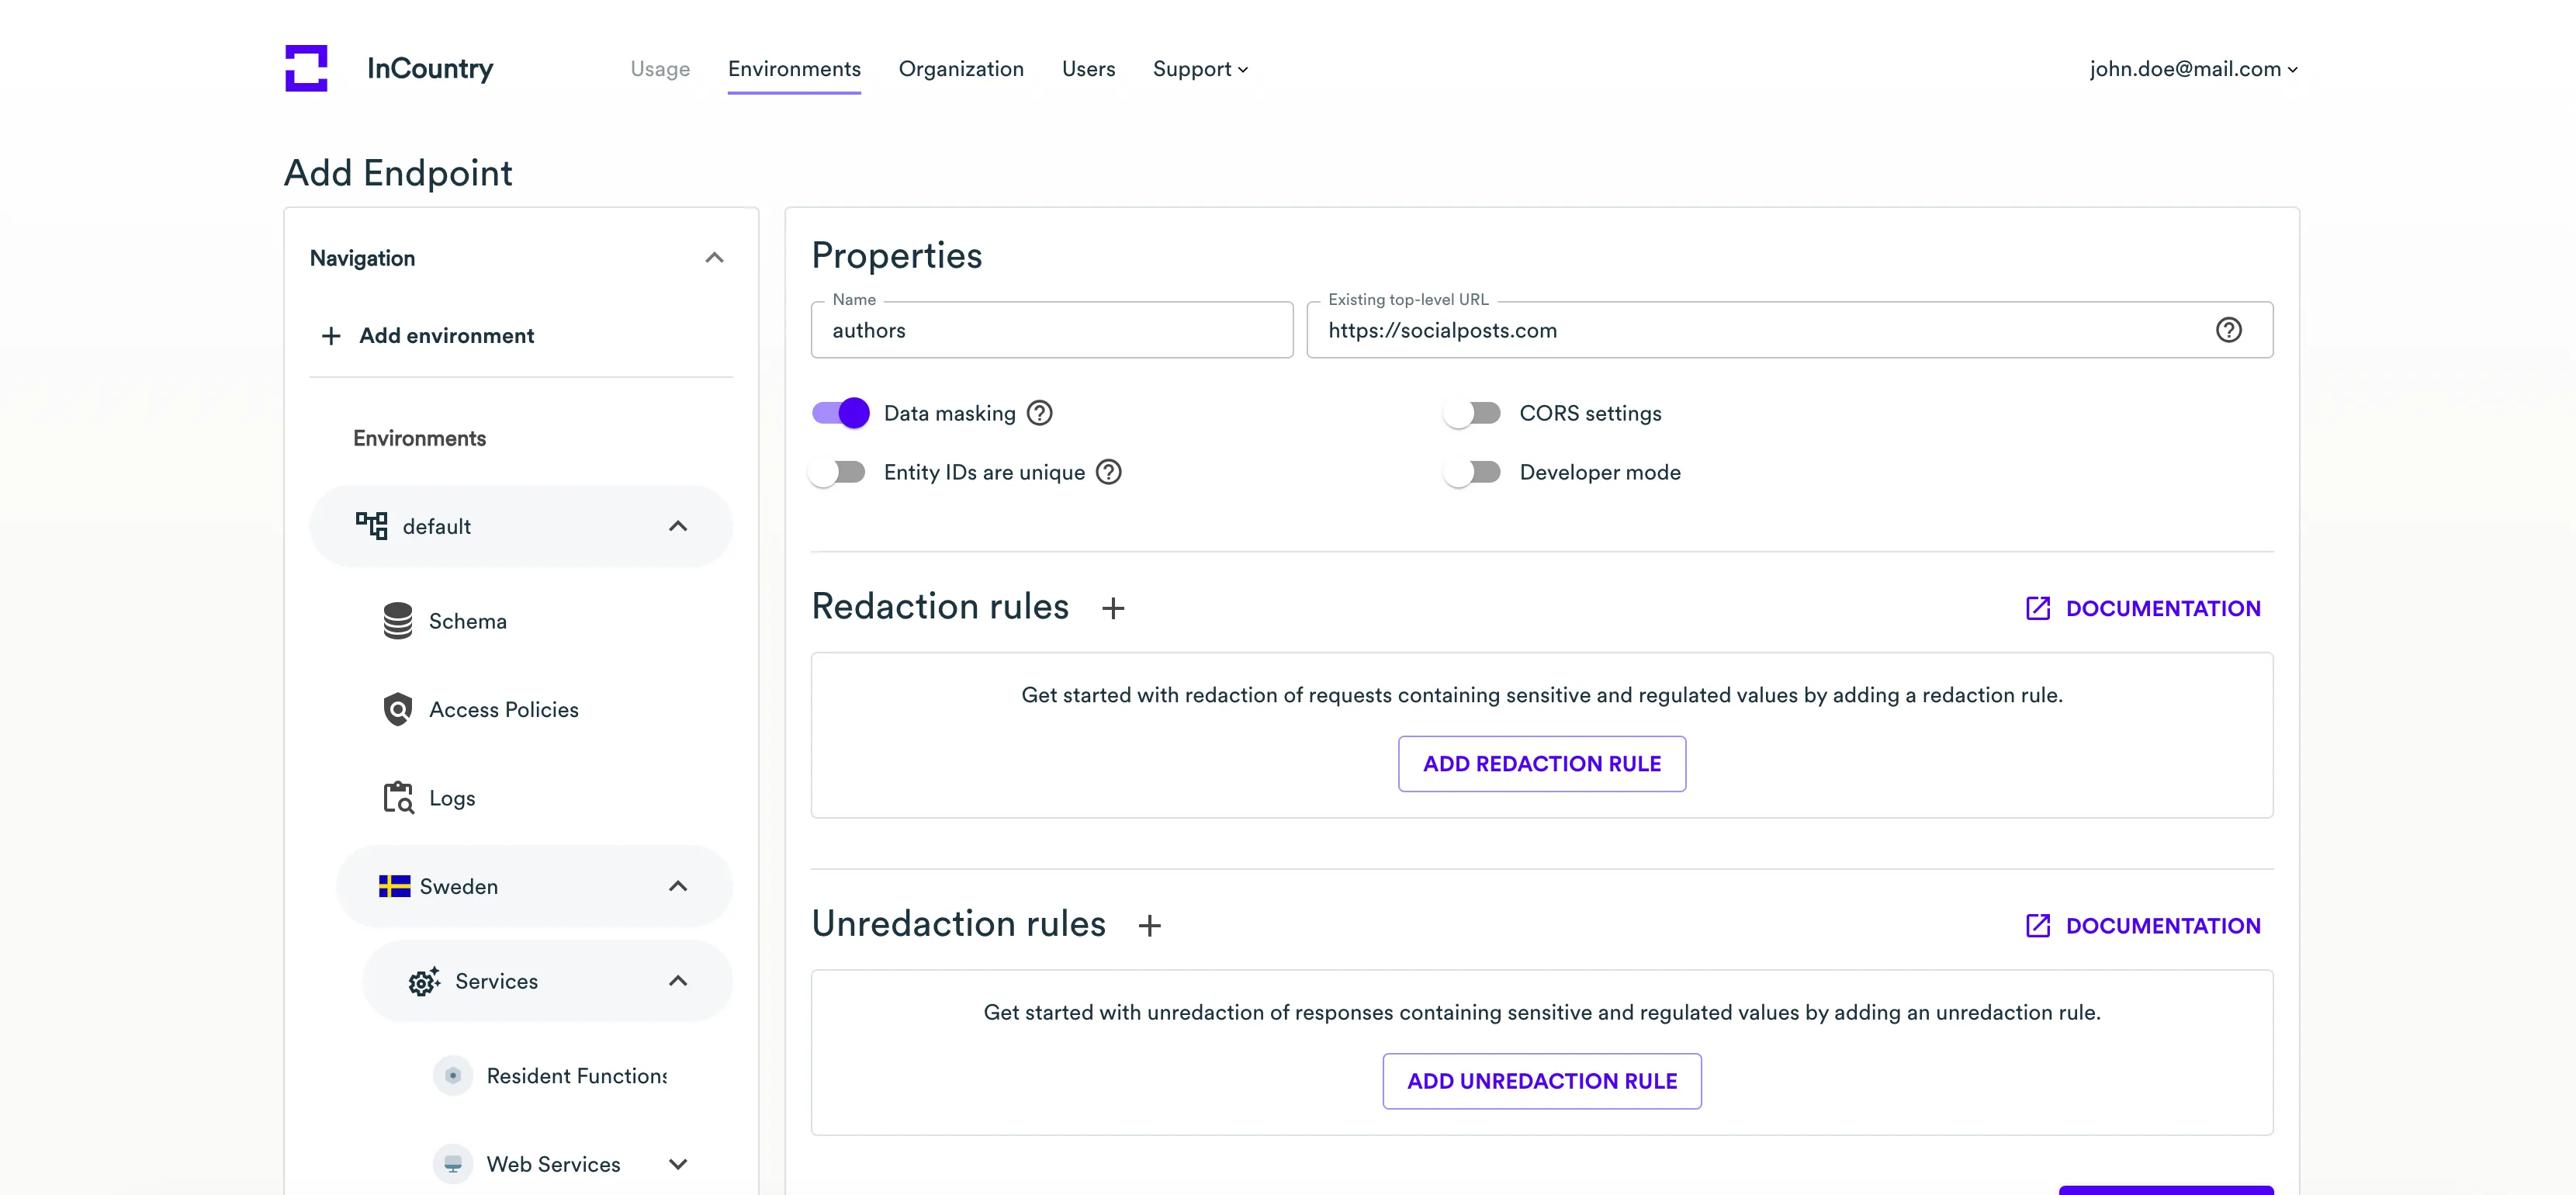2576x1195 pixels.
Task: Enable the CORS settings toggle
Action: 1473,413
